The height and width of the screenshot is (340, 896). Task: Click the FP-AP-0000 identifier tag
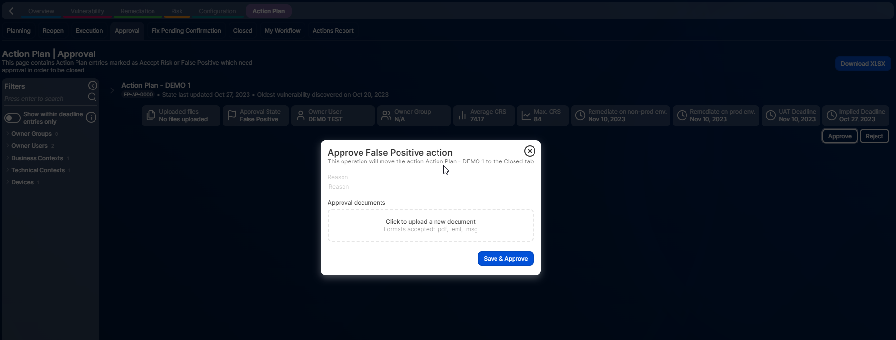coord(138,95)
